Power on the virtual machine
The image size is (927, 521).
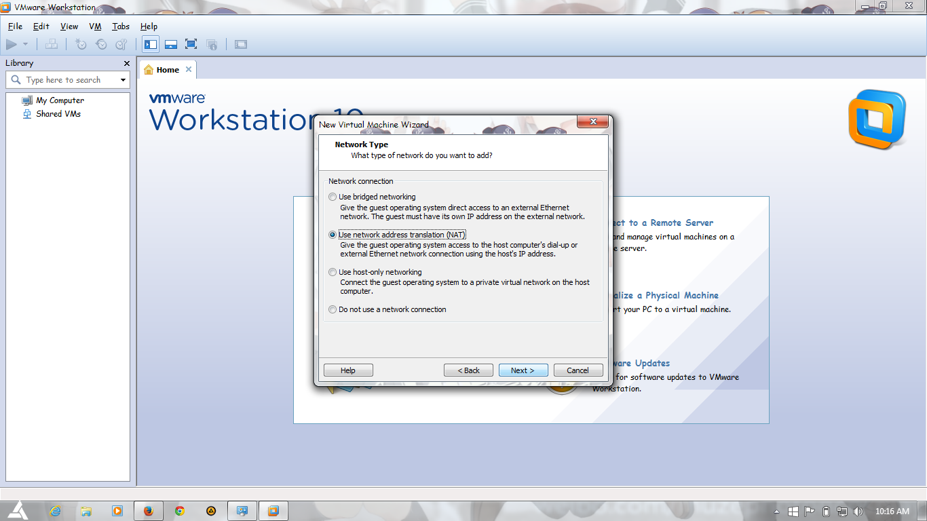click(12, 43)
